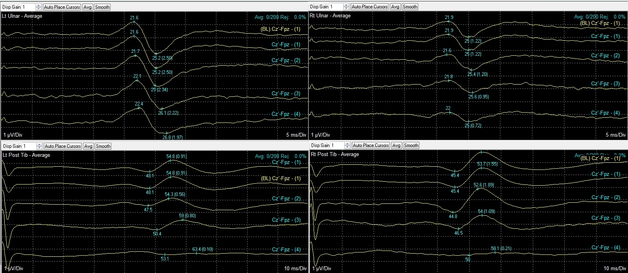Increase Disp Gain in Lt Ulnar panel
This screenshot has width=628, height=273.
tap(38, 6)
